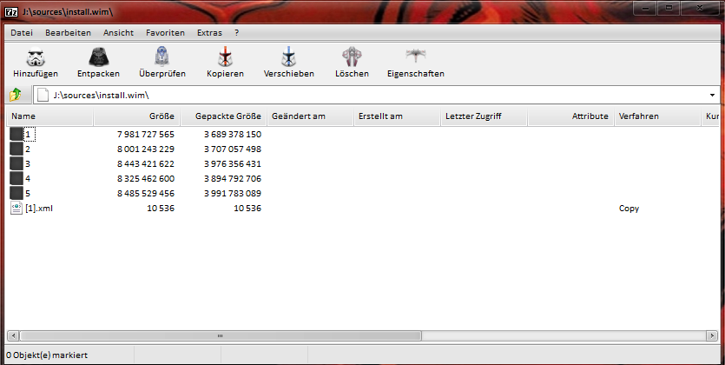
Task: Click the 7z icon in title bar
Action: click(x=11, y=12)
